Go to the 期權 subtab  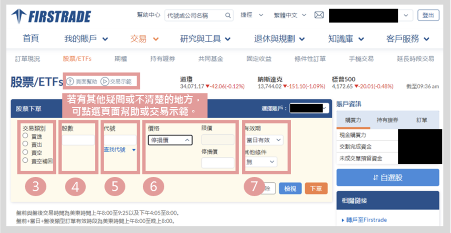121,59
